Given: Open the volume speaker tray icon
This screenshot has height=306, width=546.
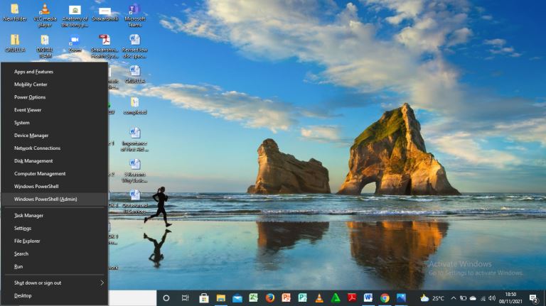Looking at the screenshot, I should tap(492, 298).
